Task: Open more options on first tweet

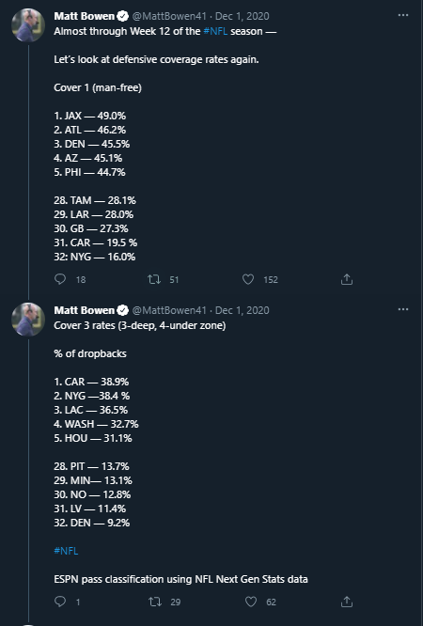Action: click(x=403, y=16)
